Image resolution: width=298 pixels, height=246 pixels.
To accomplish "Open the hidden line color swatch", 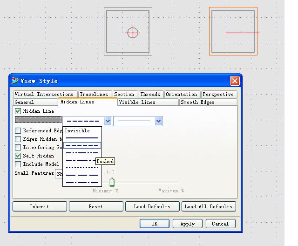I will [38, 120].
